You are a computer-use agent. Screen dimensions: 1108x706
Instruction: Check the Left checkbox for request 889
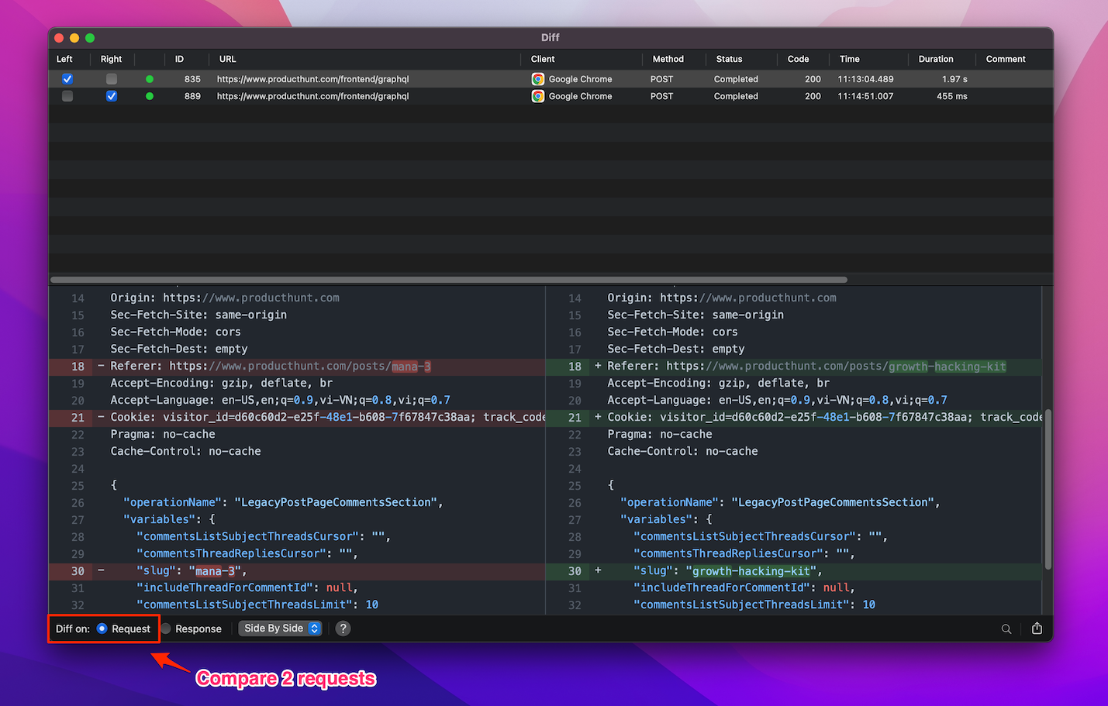point(67,96)
